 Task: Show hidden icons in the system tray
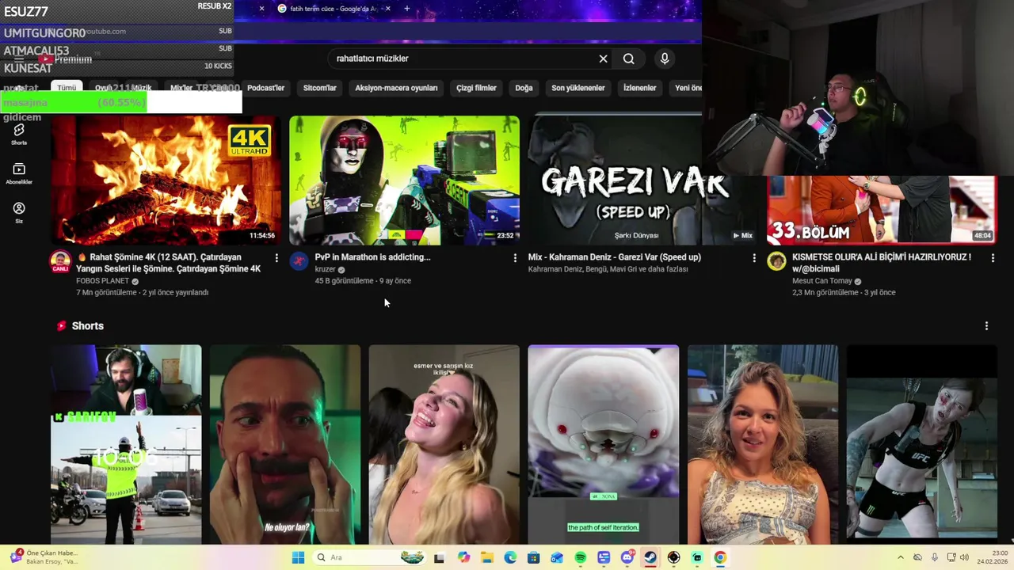(901, 557)
